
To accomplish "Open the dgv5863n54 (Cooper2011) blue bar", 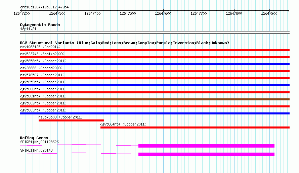I will 155,113.
